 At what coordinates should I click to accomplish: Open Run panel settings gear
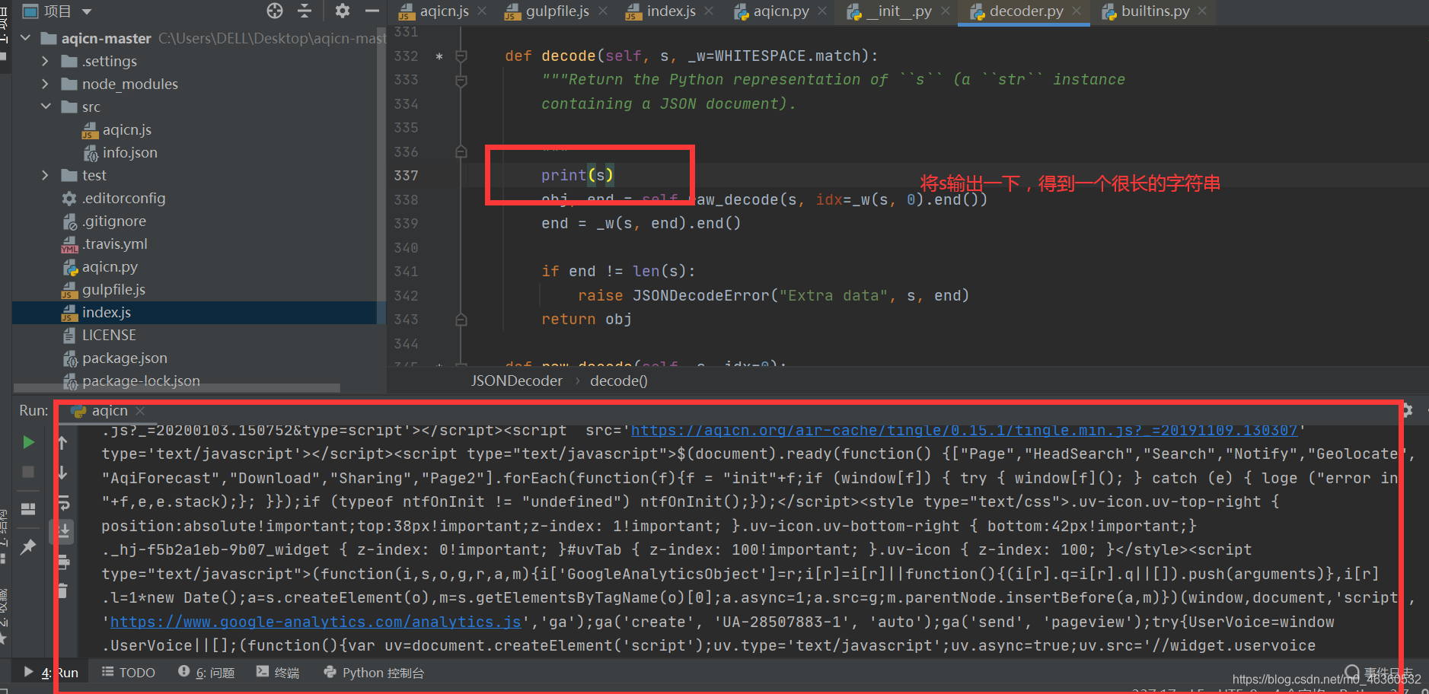pyautogui.click(x=1406, y=410)
